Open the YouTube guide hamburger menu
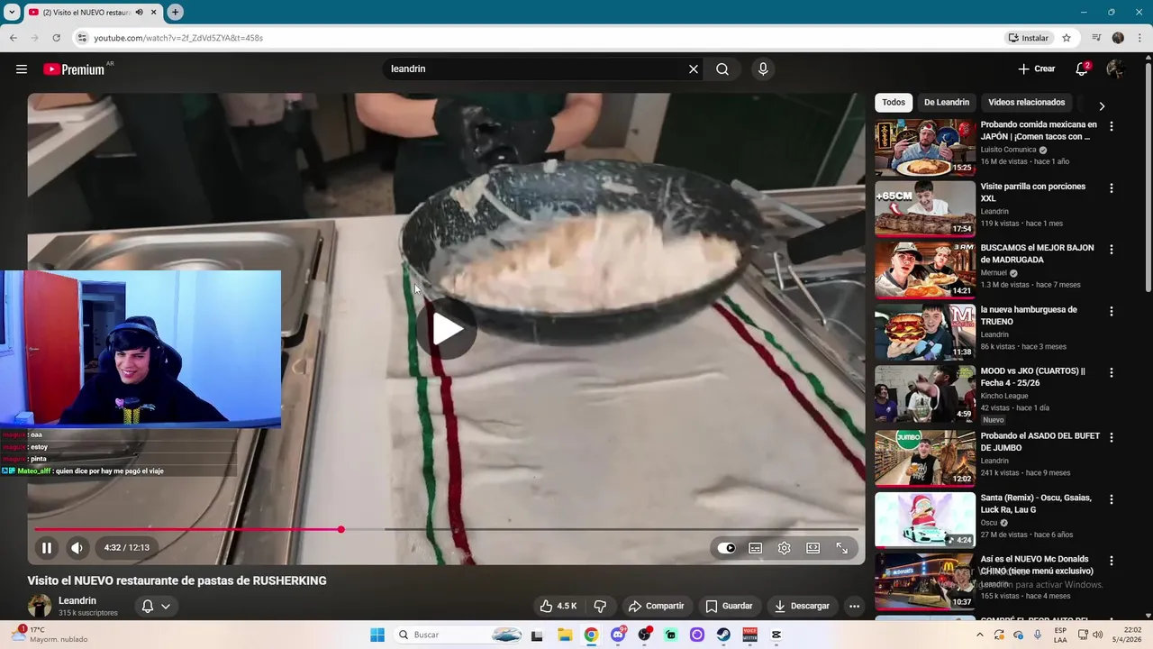This screenshot has height=649, width=1153. pos(22,69)
